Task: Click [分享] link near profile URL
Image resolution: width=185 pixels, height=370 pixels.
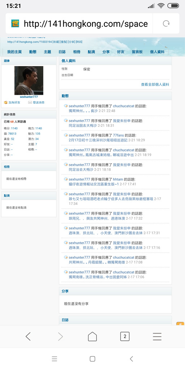Action: 72,42
